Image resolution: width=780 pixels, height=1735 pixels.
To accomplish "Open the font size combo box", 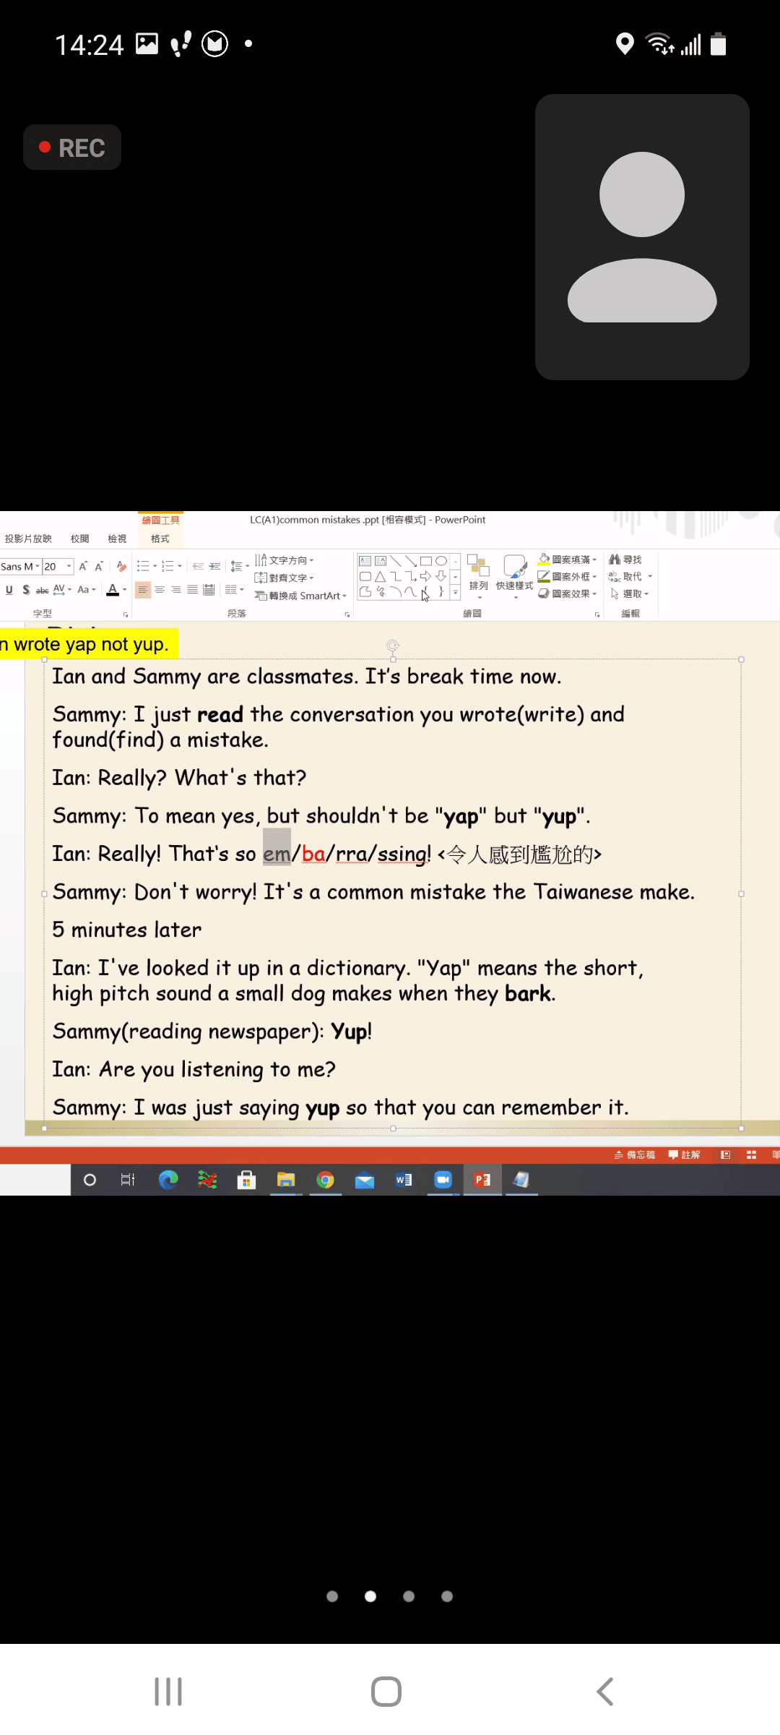I will [x=58, y=566].
